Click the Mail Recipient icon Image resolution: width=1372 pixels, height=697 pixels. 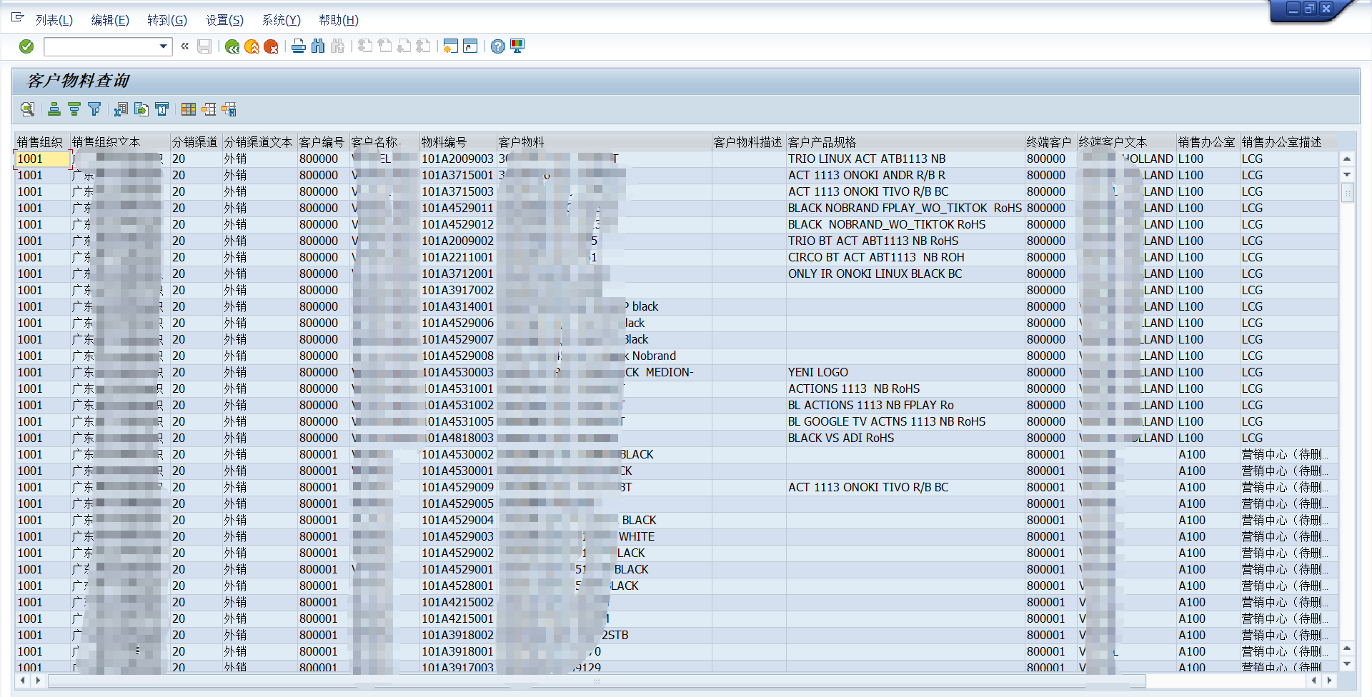(x=161, y=109)
